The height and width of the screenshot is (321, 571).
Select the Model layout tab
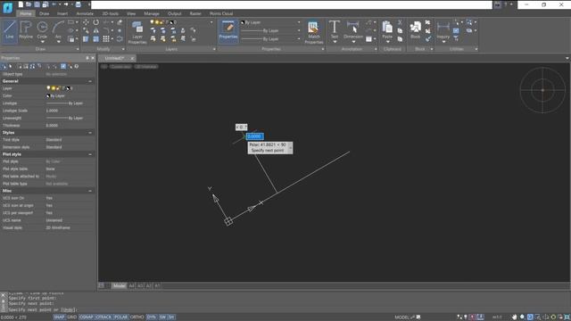[x=119, y=285]
